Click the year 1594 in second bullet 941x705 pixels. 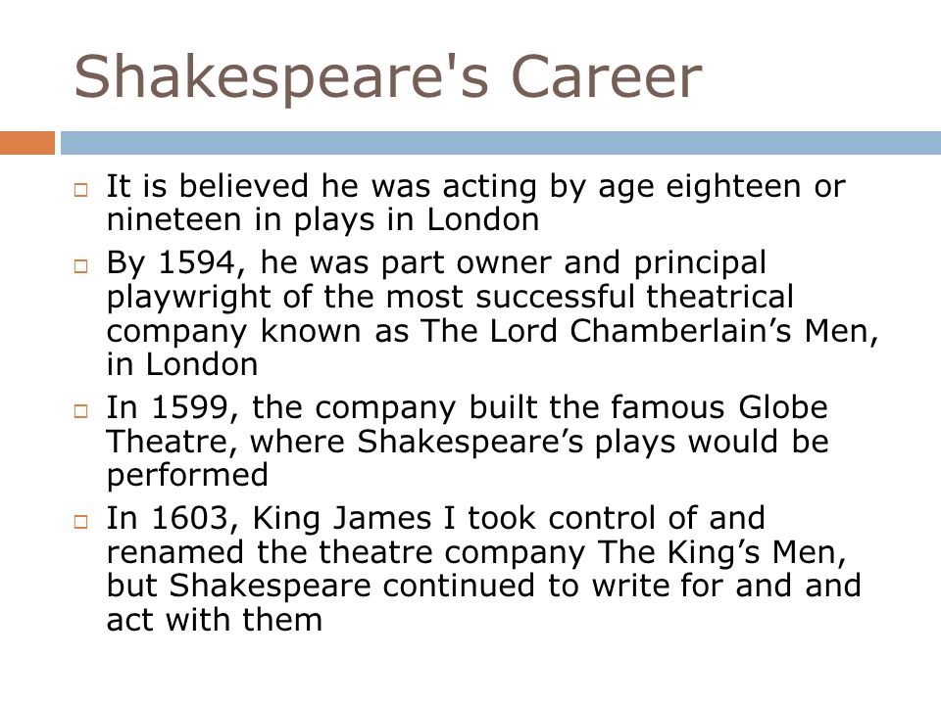coord(197,262)
